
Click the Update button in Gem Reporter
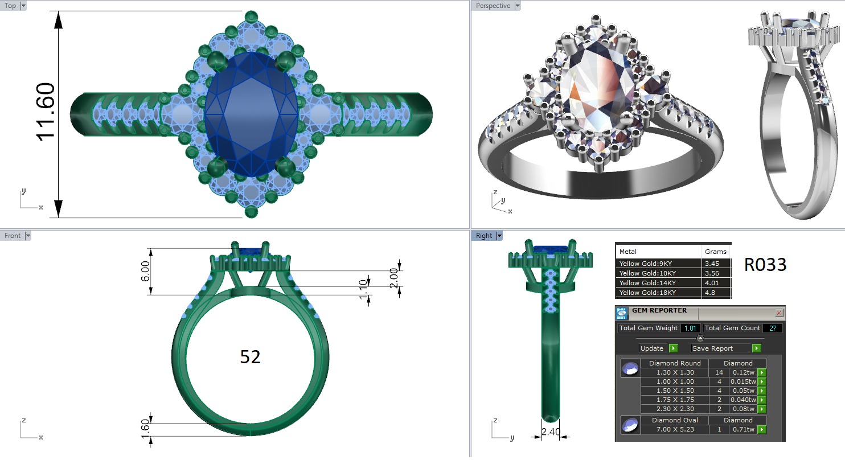tap(653, 348)
